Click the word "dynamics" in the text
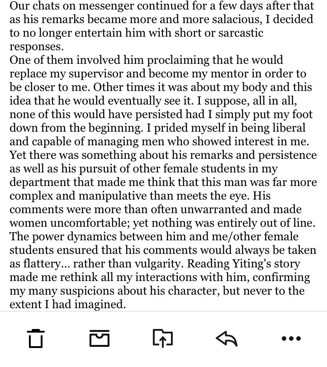 91,237
